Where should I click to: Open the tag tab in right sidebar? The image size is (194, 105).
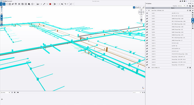tap(193, 13)
